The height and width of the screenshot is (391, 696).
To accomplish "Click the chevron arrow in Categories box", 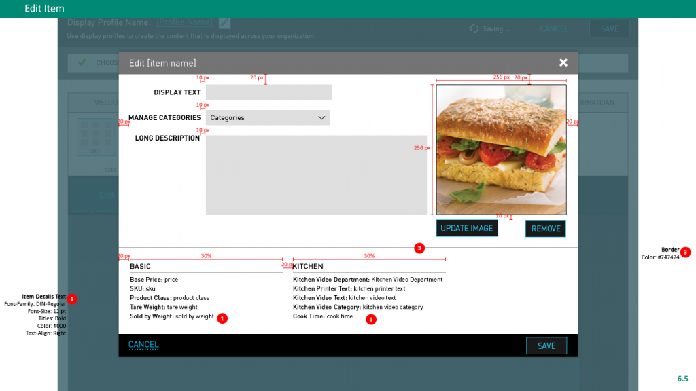I will coord(321,117).
